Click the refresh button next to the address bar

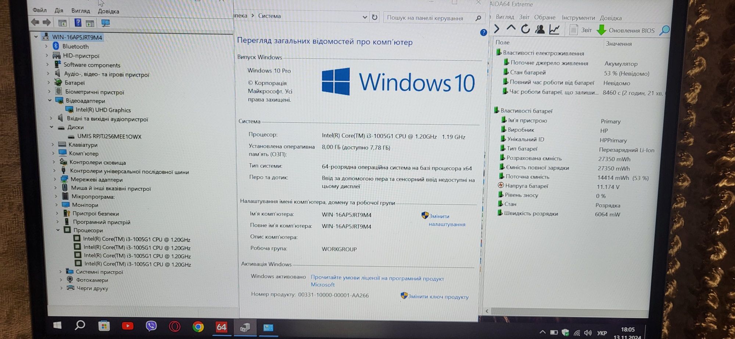(x=374, y=17)
